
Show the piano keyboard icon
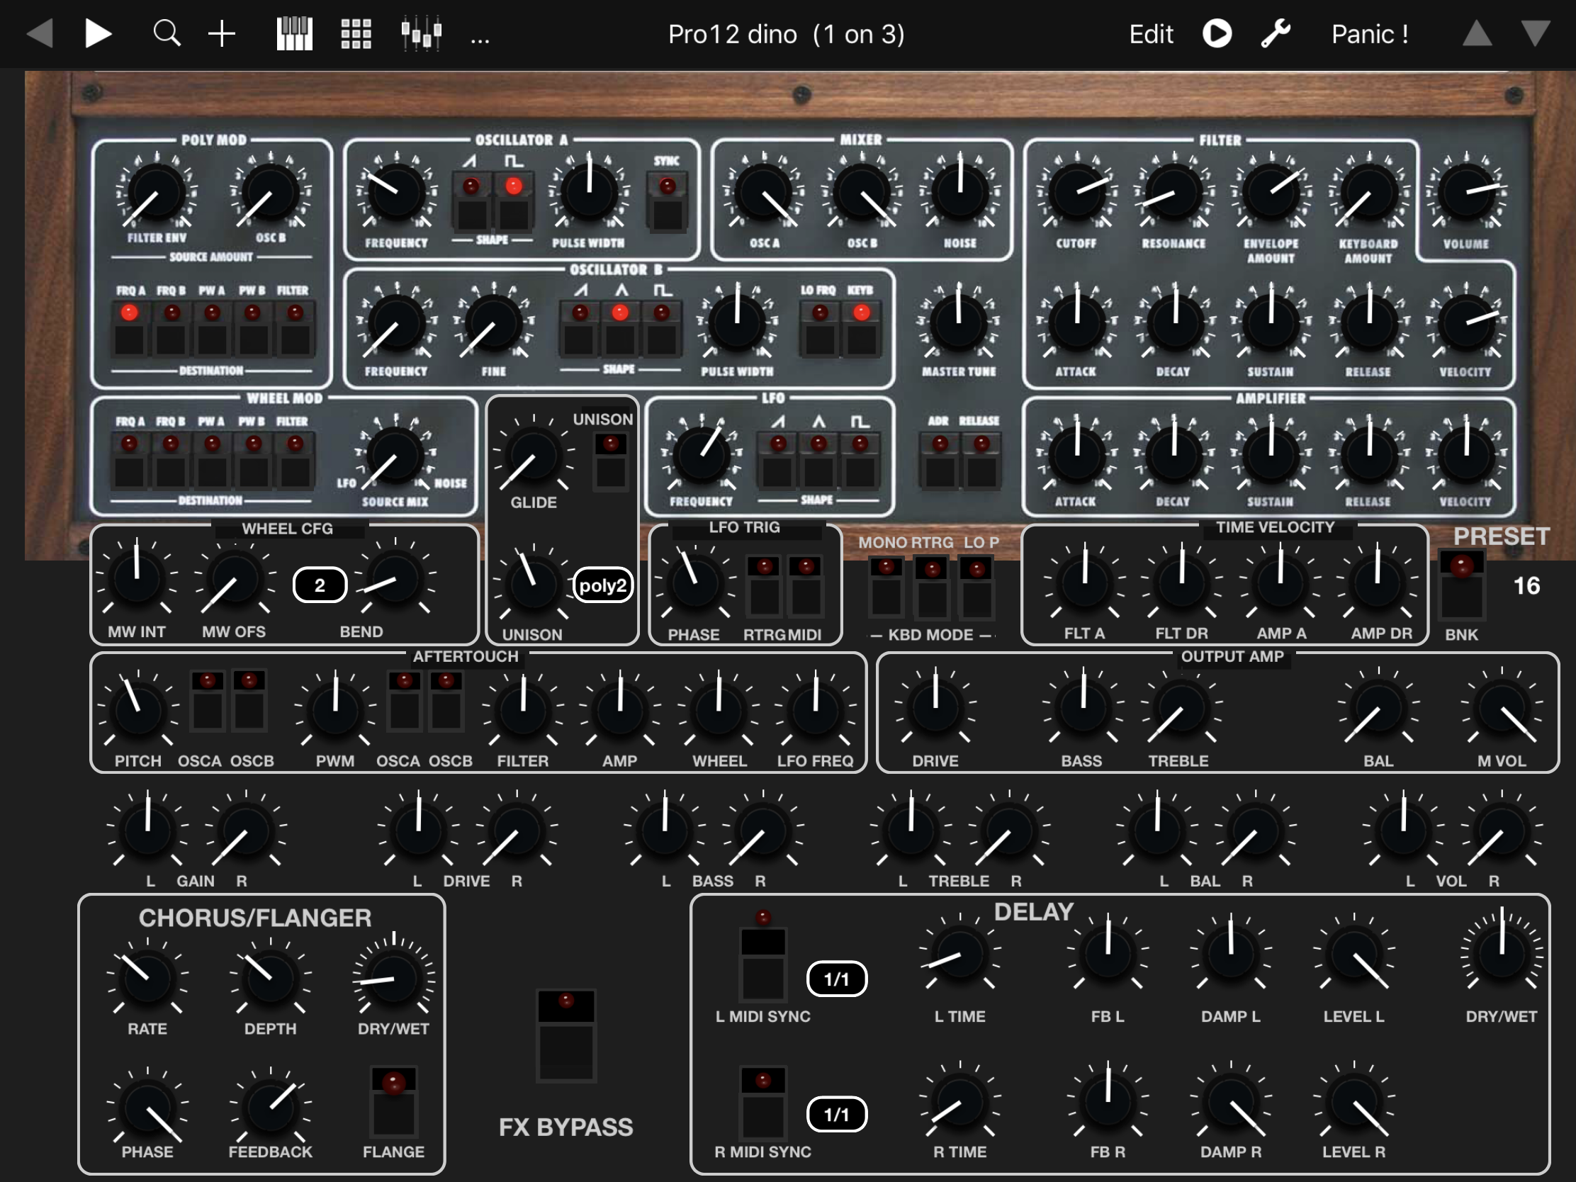click(294, 33)
